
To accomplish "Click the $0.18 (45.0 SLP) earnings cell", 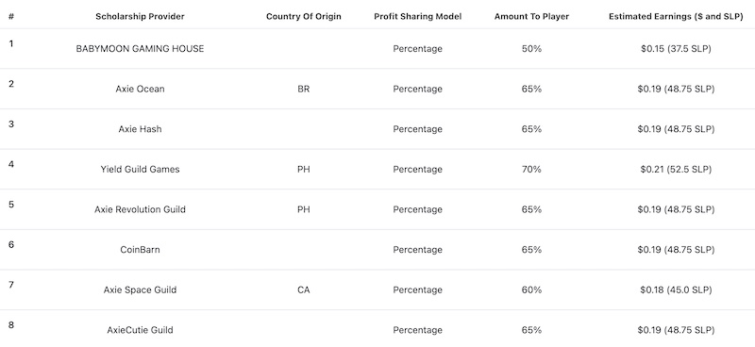I will 676,289.
